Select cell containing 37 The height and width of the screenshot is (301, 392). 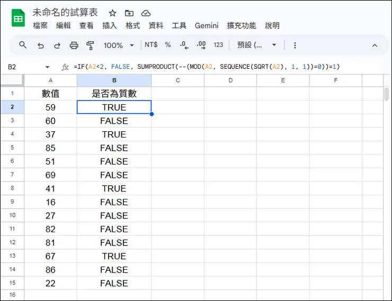pos(50,134)
